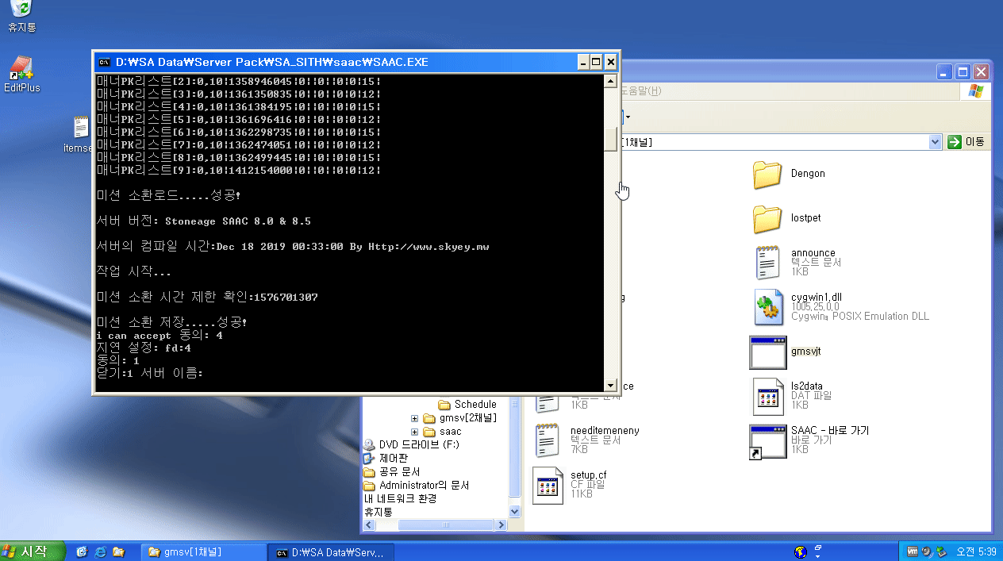
Task: Open the 도움말(H) menu in Explorer
Action: 640,90
